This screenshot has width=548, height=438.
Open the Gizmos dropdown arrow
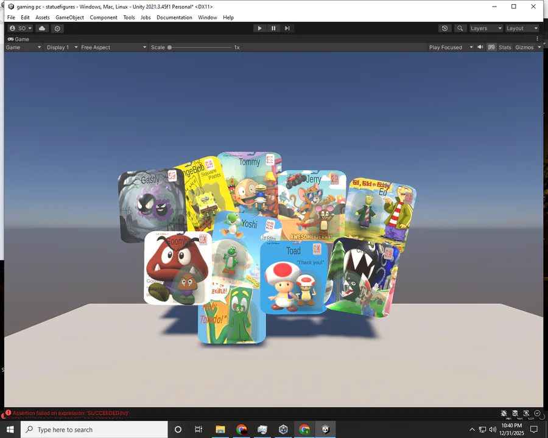pos(539,47)
